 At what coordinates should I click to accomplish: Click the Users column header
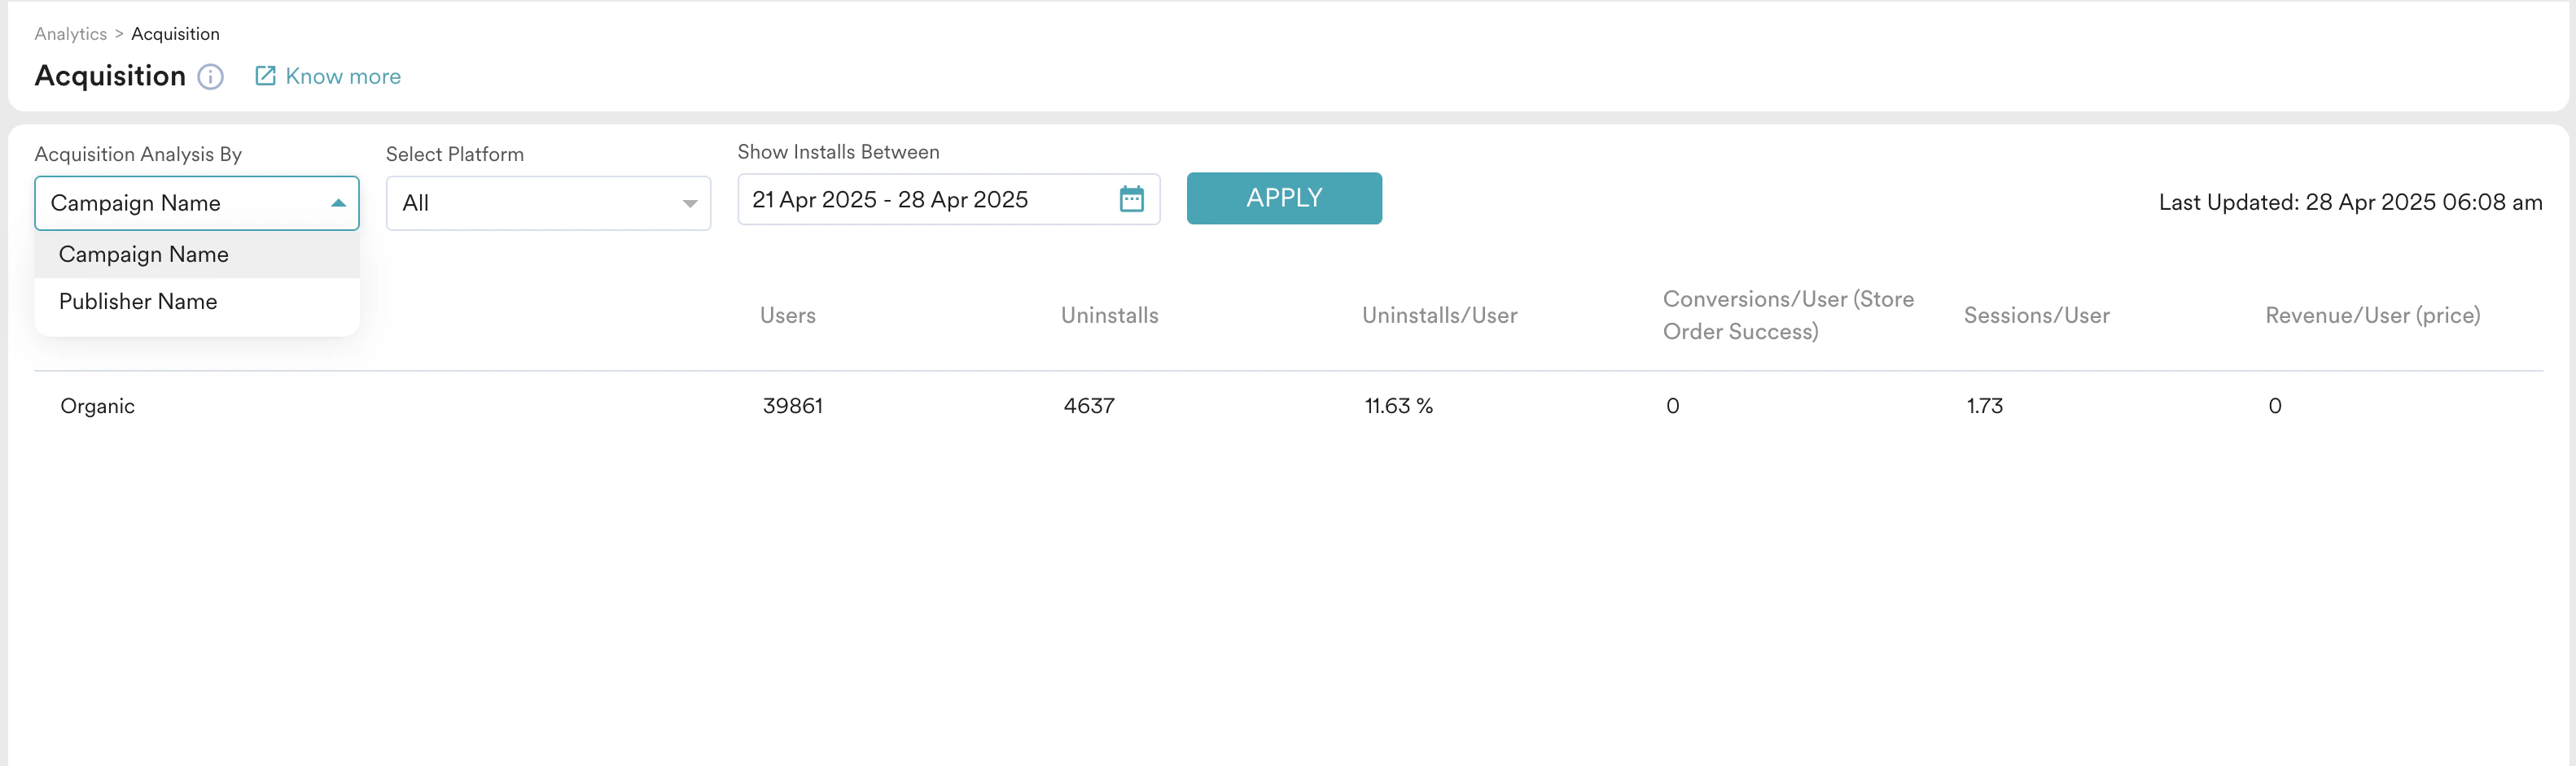tap(787, 315)
